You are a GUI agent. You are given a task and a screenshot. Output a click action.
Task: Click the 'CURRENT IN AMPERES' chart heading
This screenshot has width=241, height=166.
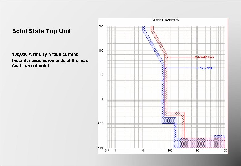(166, 20)
